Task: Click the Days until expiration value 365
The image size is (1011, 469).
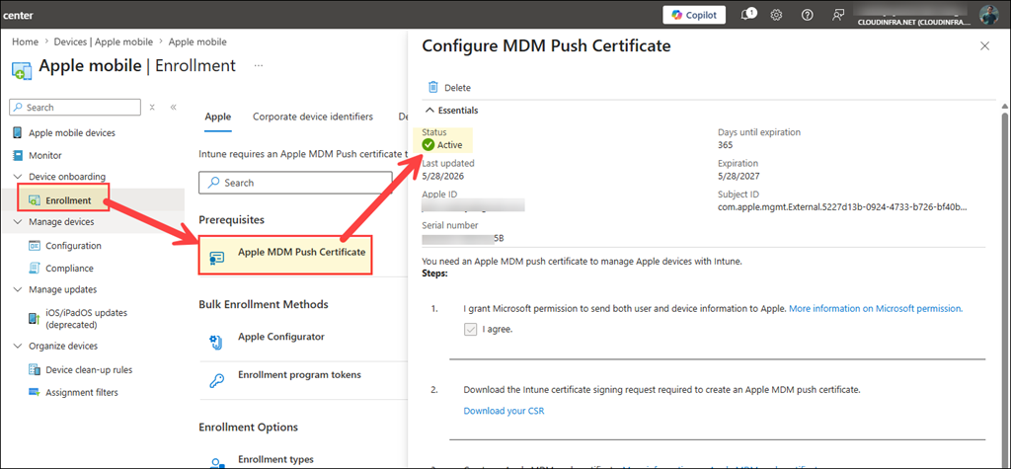Action: tap(726, 144)
